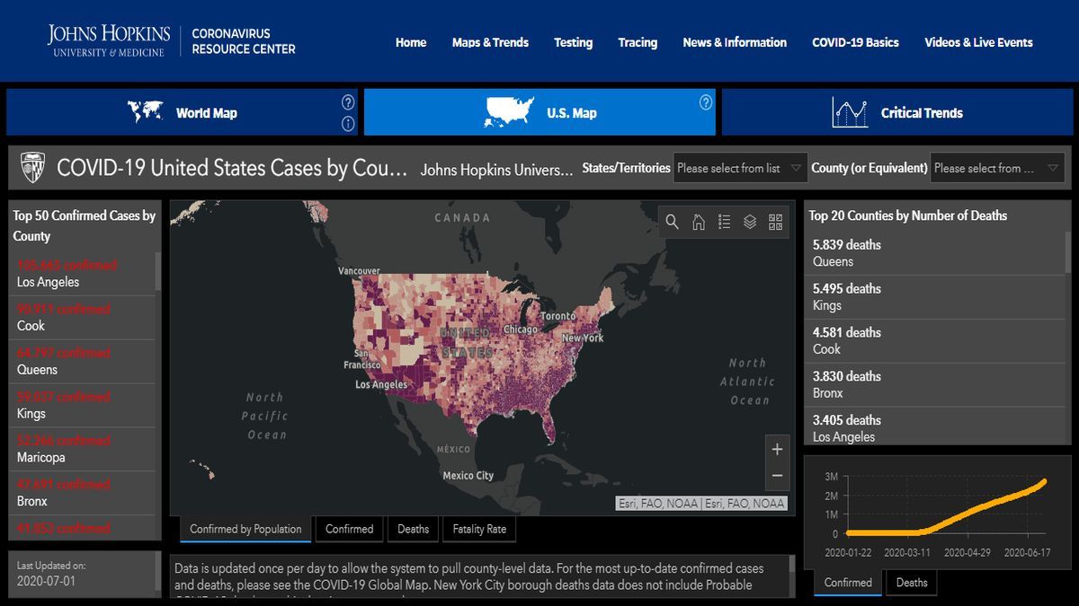This screenshot has height=606, width=1079.
Task: Open the map layers list icon
Action: coord(750,222)
